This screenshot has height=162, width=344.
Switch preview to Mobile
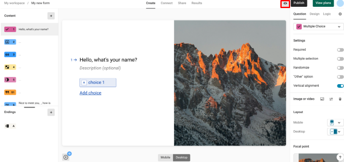(165, 158)
